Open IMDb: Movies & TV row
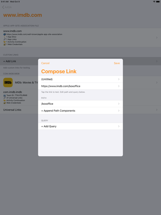The image size is (161, 215). [80, 83]
